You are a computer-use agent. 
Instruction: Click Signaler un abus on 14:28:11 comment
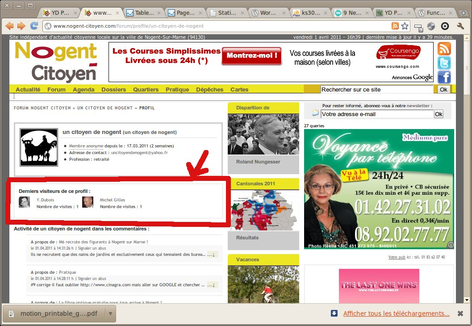coord(92,279)
